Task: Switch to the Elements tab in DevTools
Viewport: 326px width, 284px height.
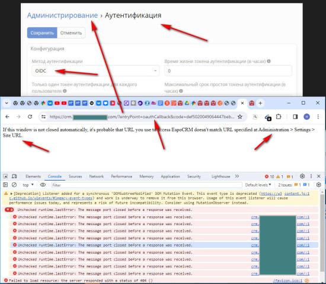Action: (x=33, y=176)
